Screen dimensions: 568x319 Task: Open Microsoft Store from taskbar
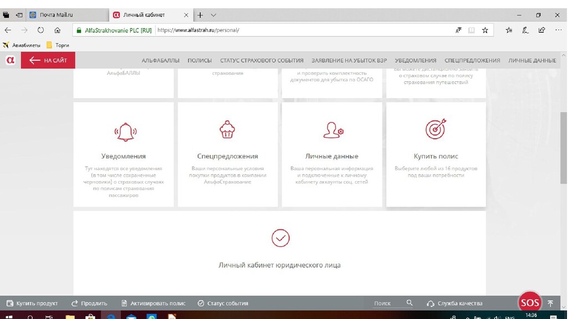coord(90,316)
